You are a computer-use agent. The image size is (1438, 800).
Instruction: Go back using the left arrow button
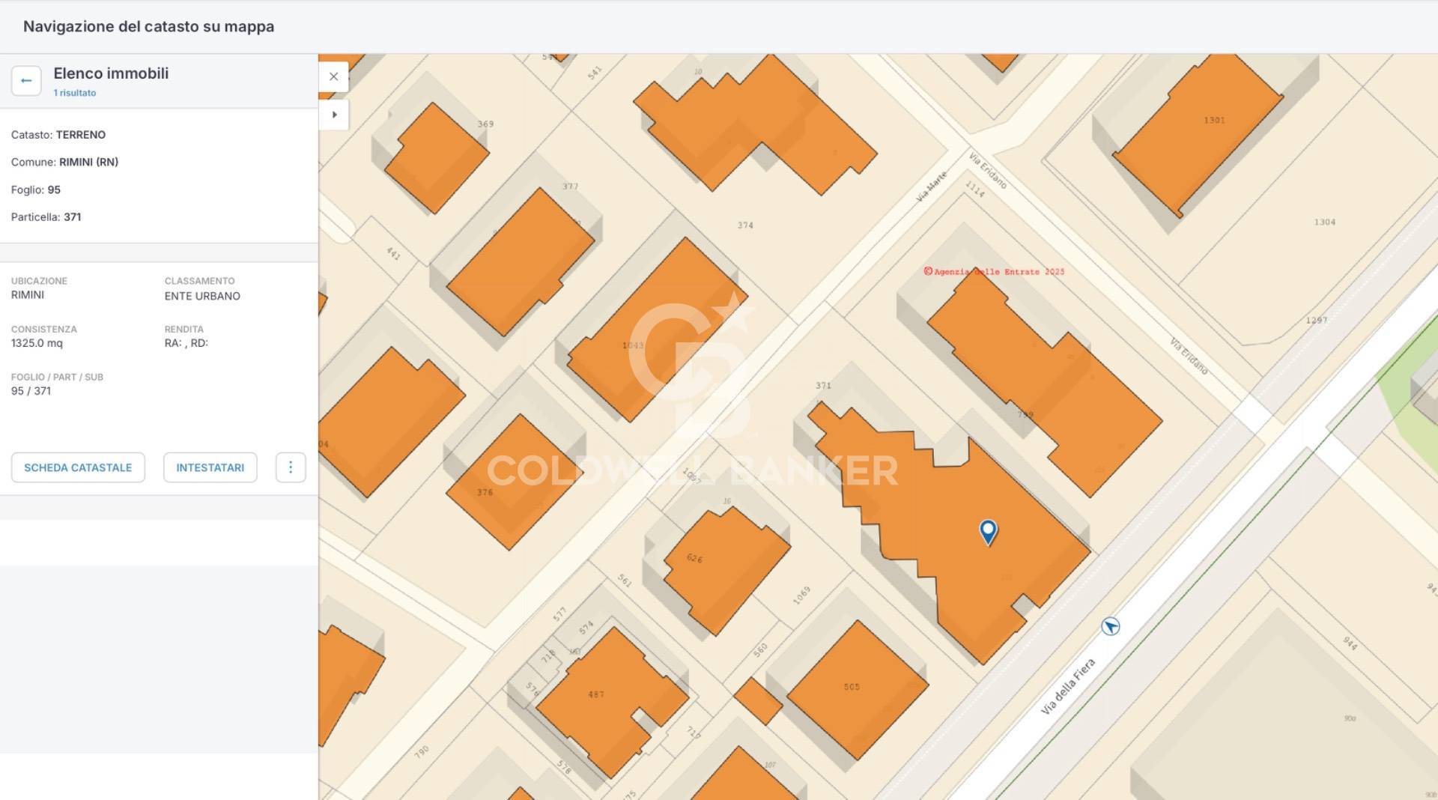pos(26,80)
